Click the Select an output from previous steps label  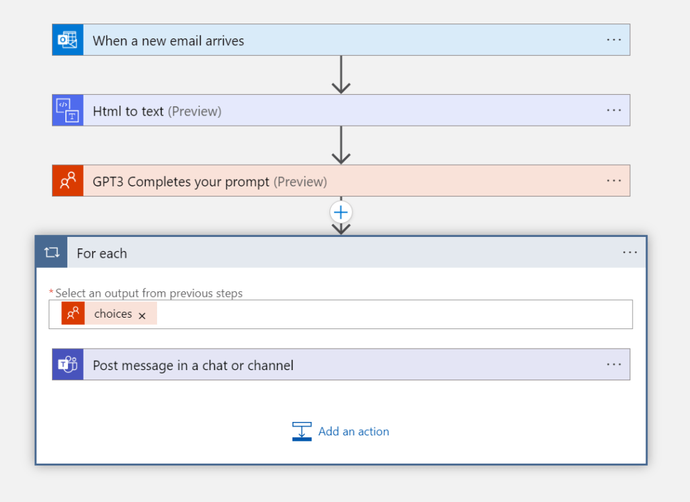[149, 293]
